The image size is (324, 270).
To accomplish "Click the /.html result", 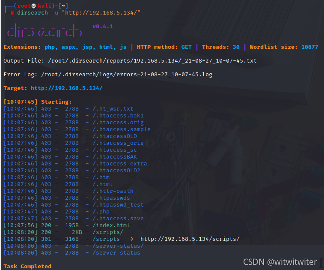I will pos(103,184).
